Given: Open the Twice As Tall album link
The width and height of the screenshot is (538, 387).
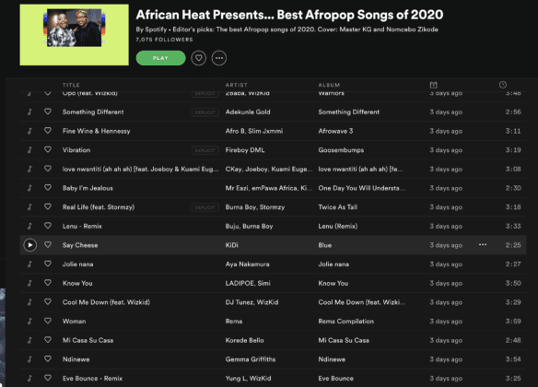Looking at the screenshot, I should click(337, 207).
